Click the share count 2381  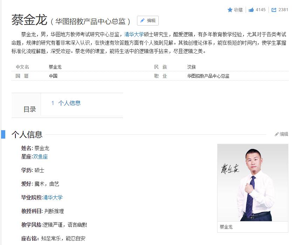[x=283, y=10]
